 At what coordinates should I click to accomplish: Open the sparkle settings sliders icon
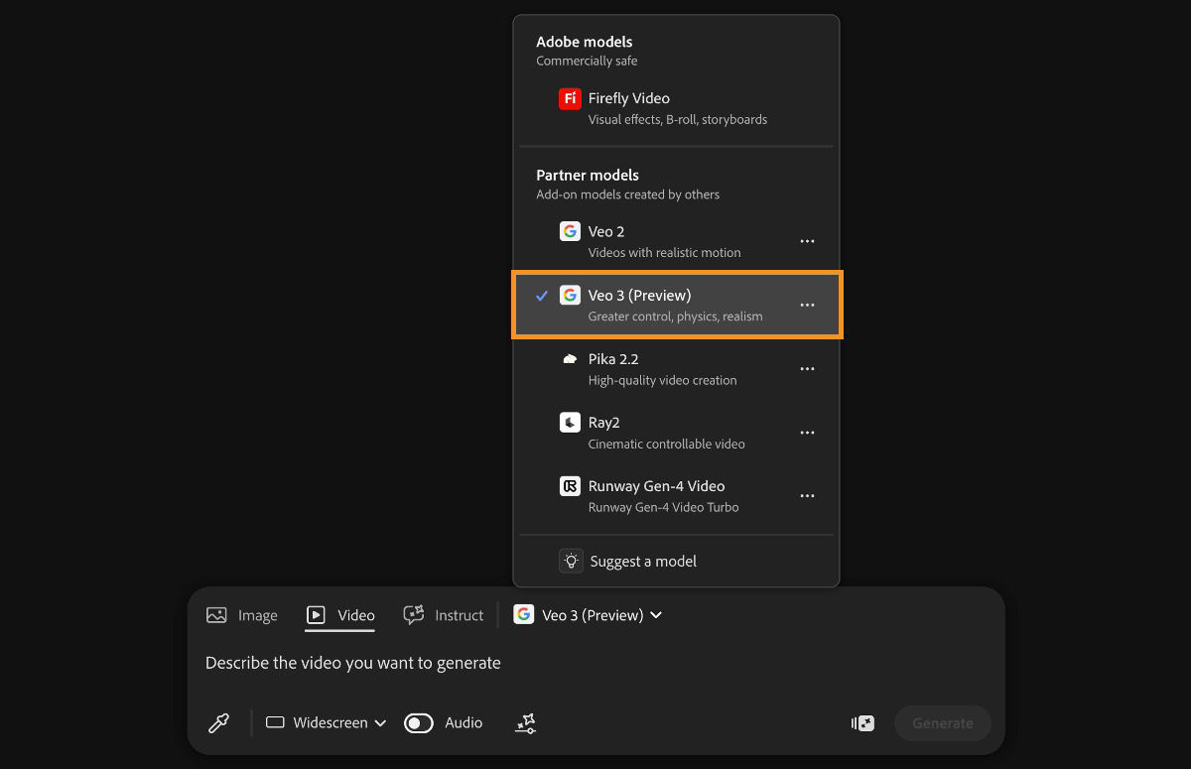[526, 723]
